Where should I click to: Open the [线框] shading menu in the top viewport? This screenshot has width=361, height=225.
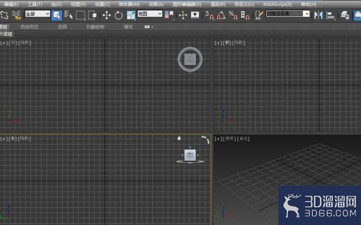pos(24,42)
